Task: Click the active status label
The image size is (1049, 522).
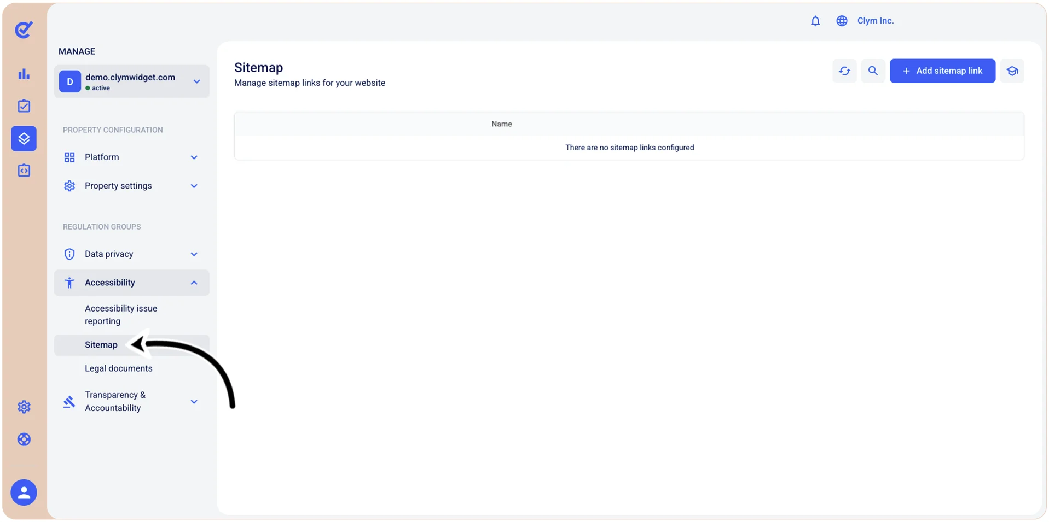Action: pos(101,88)
